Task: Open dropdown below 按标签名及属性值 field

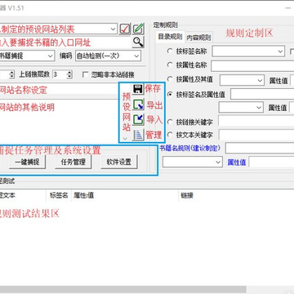Action: coord(259,107)
